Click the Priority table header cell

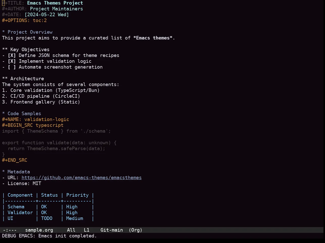click(77, 195)
